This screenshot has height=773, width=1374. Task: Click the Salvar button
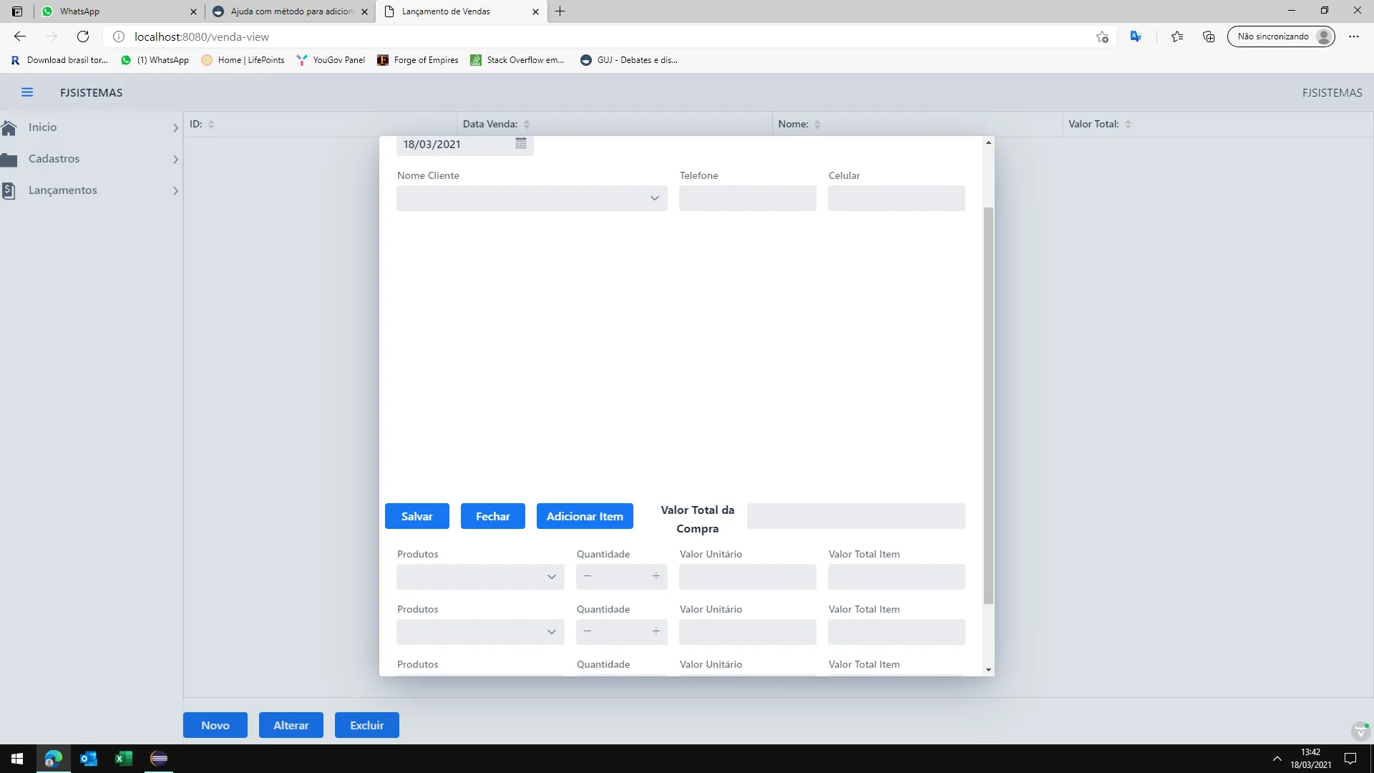[x=416, y=517]
